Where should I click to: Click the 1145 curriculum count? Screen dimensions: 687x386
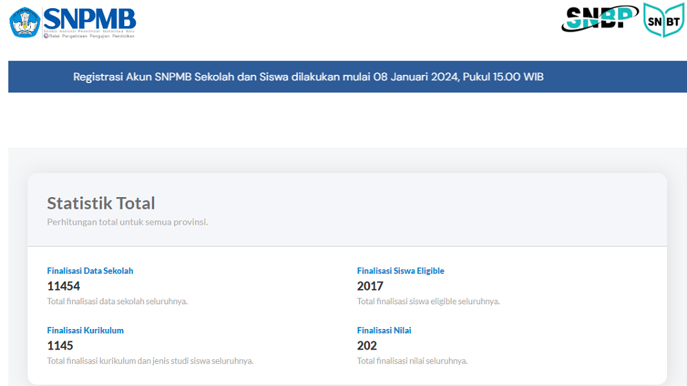pos(60,345)
